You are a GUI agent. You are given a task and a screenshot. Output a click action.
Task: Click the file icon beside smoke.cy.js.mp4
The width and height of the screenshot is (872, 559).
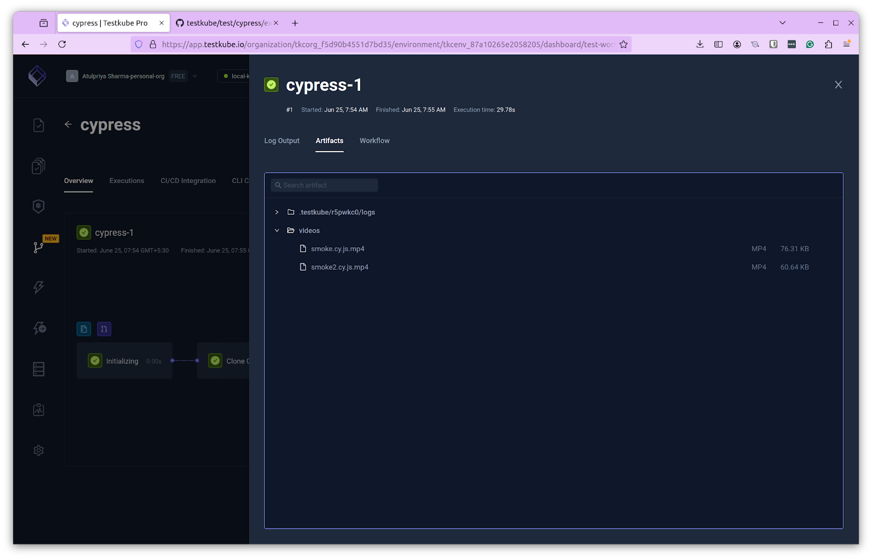(303, 248)
